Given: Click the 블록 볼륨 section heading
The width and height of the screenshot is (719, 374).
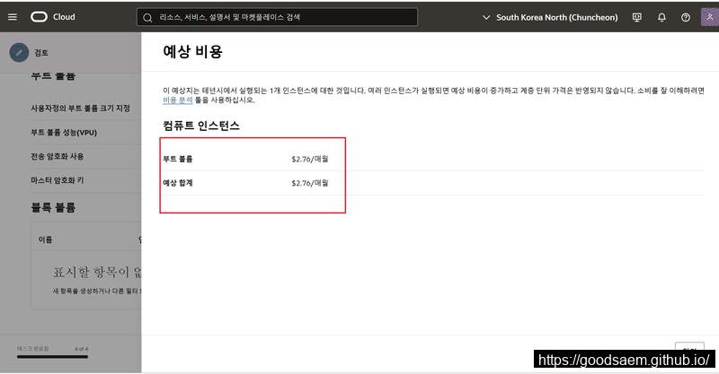Looking at the screenshot, I should [x=53, y=207].
